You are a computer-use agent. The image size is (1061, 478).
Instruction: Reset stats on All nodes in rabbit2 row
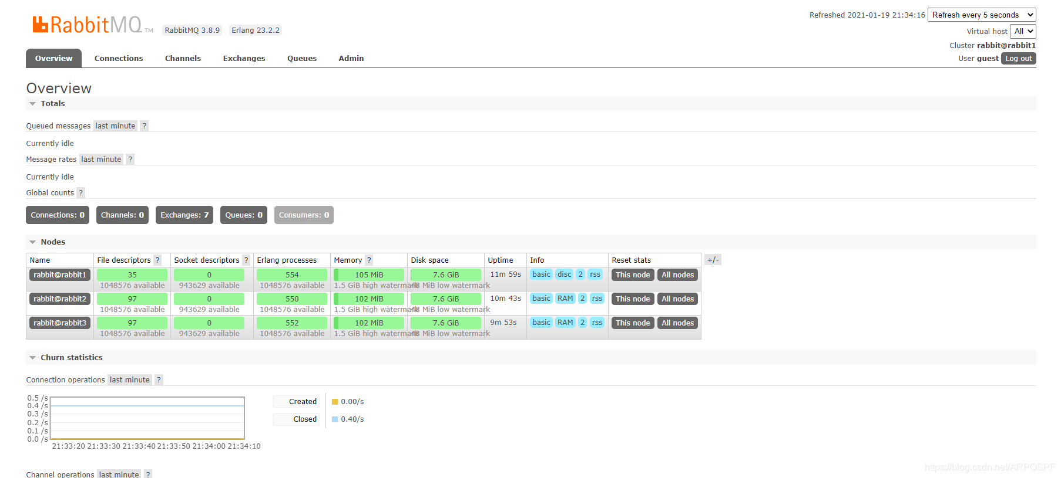tap(677, 299)
